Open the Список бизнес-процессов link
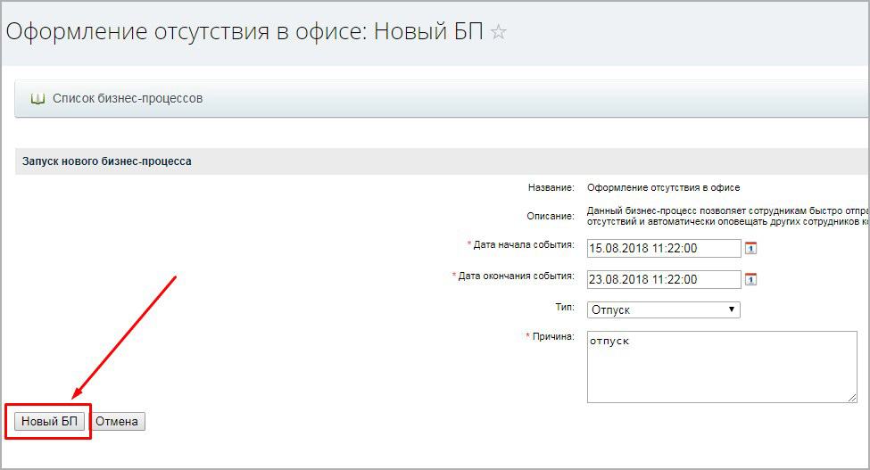The image size is (870, 470). tap(128, 98)
